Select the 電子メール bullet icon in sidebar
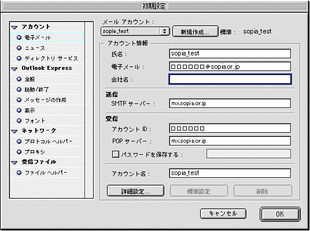The height and width of the screenshot is (231, 310). [19, 38]
